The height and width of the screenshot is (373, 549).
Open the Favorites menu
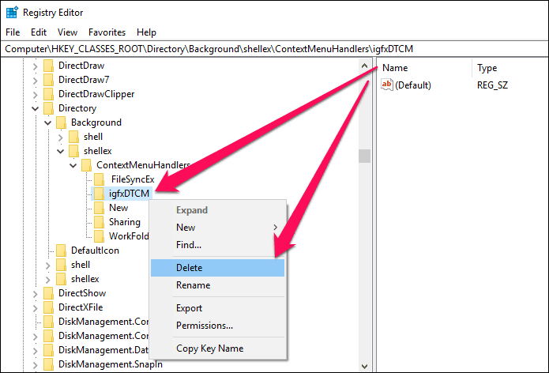pyautogui.click(x=107, y=32)
